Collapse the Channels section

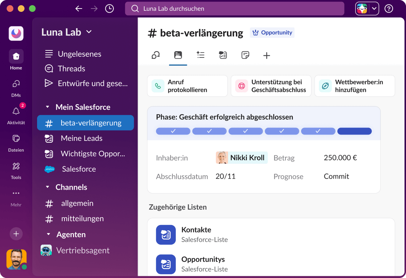click(x=47, y=187)
